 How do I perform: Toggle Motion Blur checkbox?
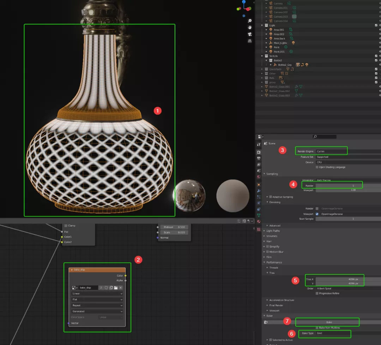[267, 252]
